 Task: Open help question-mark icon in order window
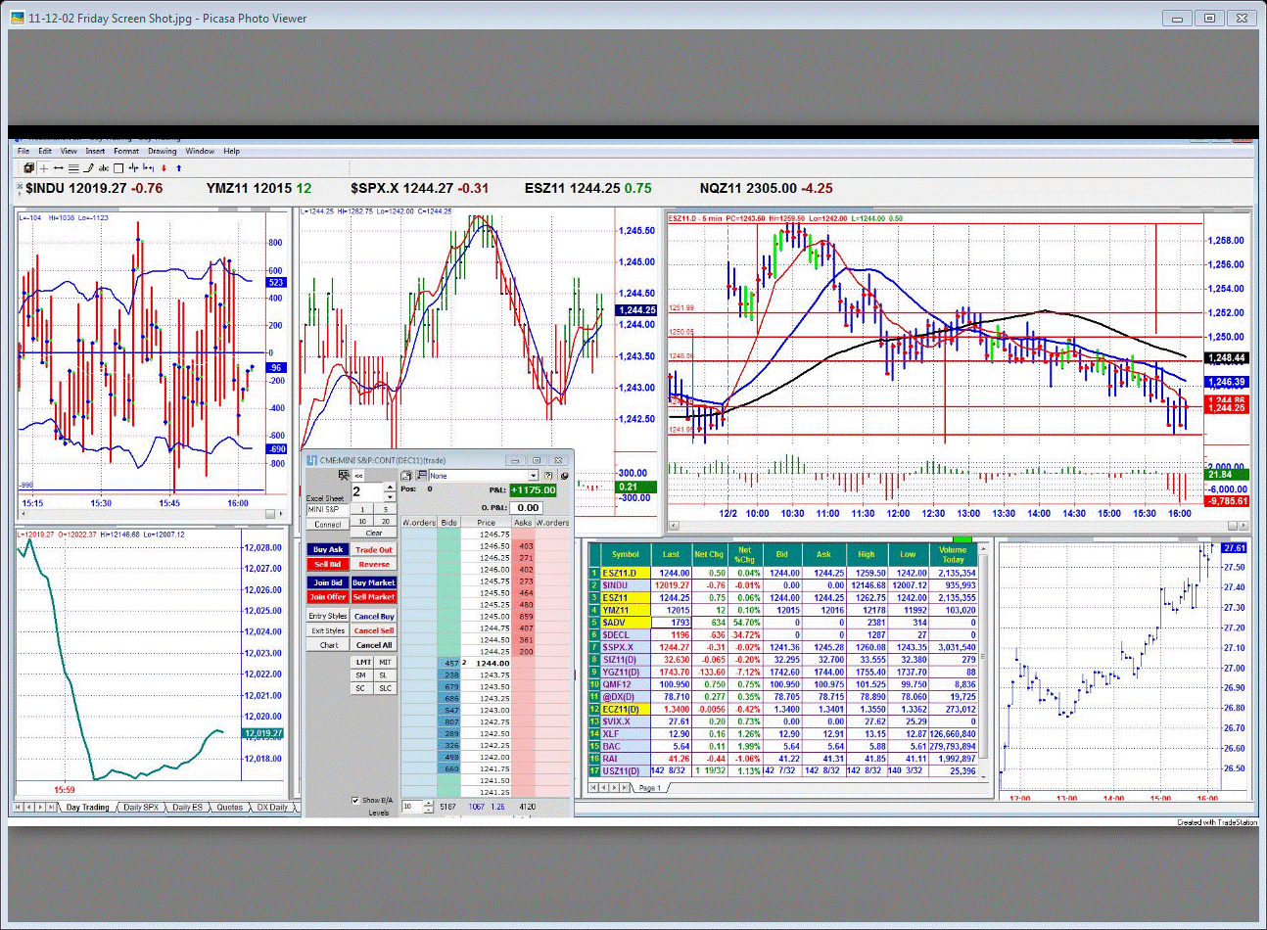(x=548, y=476)
